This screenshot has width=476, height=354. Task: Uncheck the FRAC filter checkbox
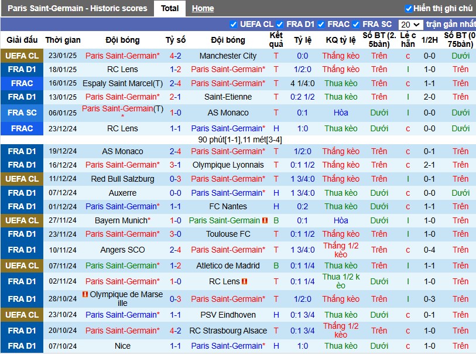click(321, 24)
